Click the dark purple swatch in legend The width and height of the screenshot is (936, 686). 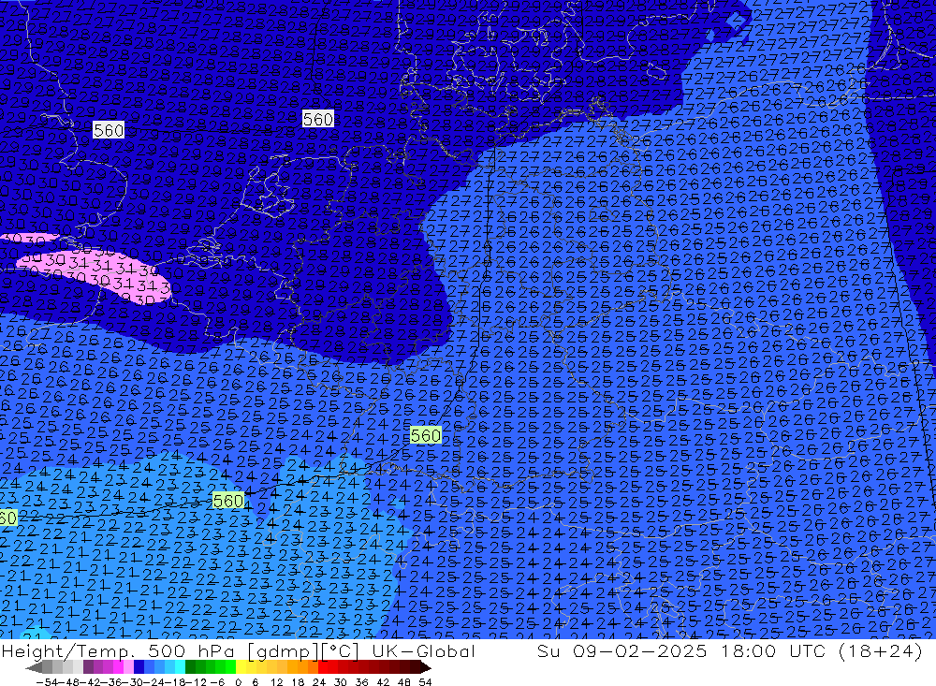(x=88, y=668)
